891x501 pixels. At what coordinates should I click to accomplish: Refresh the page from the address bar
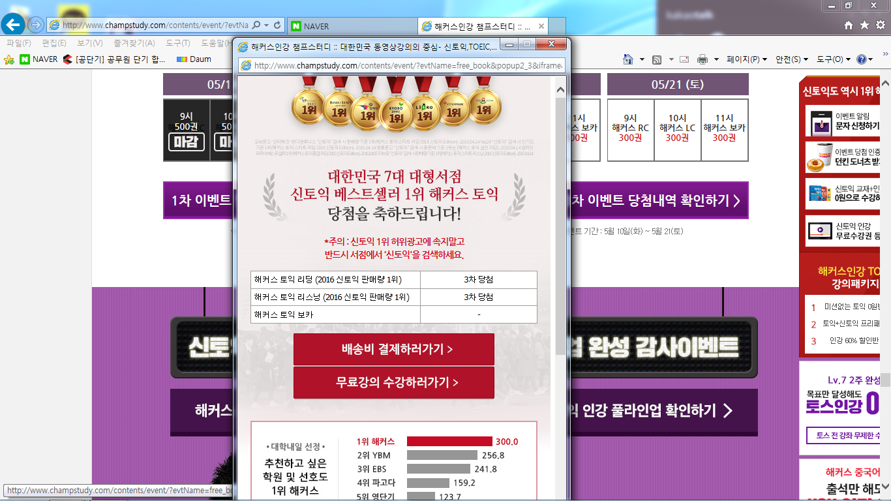[x=277, y=25]
